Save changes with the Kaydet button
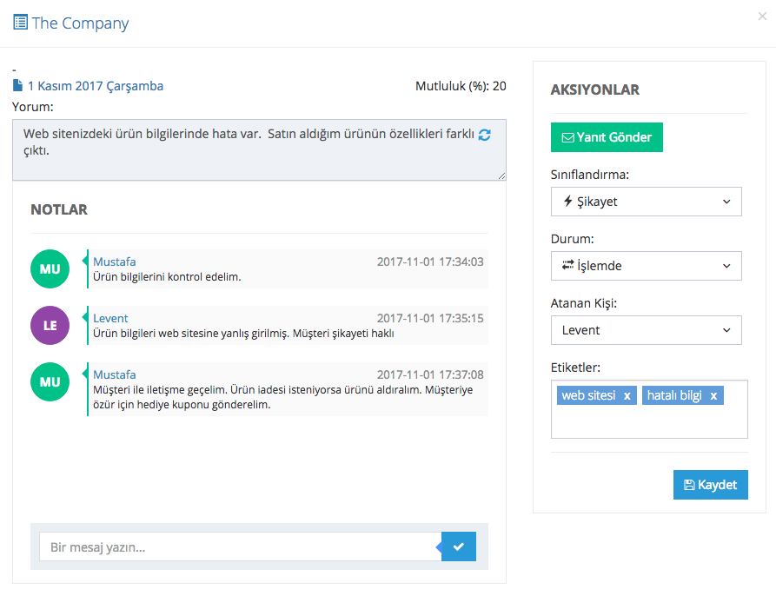 pyautogui.click(x=710, y=485)
